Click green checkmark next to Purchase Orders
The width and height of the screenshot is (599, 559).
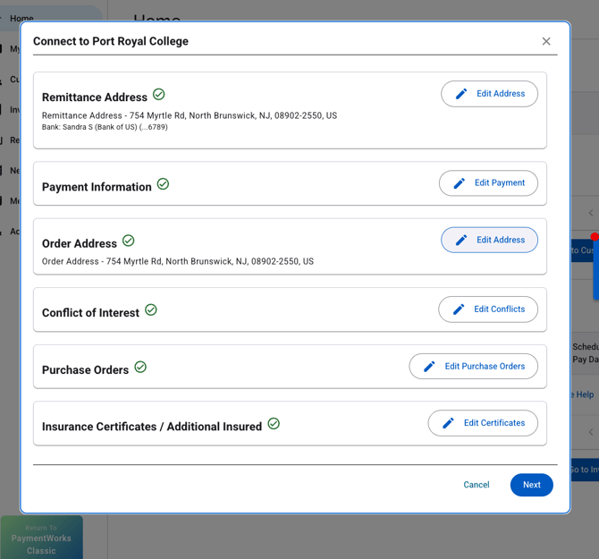point(140,368)
